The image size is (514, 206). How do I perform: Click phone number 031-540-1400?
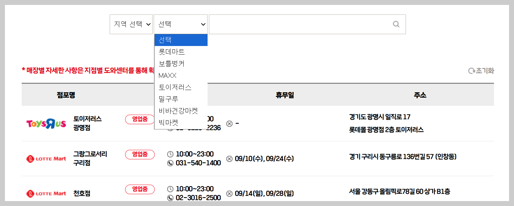coord(198,163)
